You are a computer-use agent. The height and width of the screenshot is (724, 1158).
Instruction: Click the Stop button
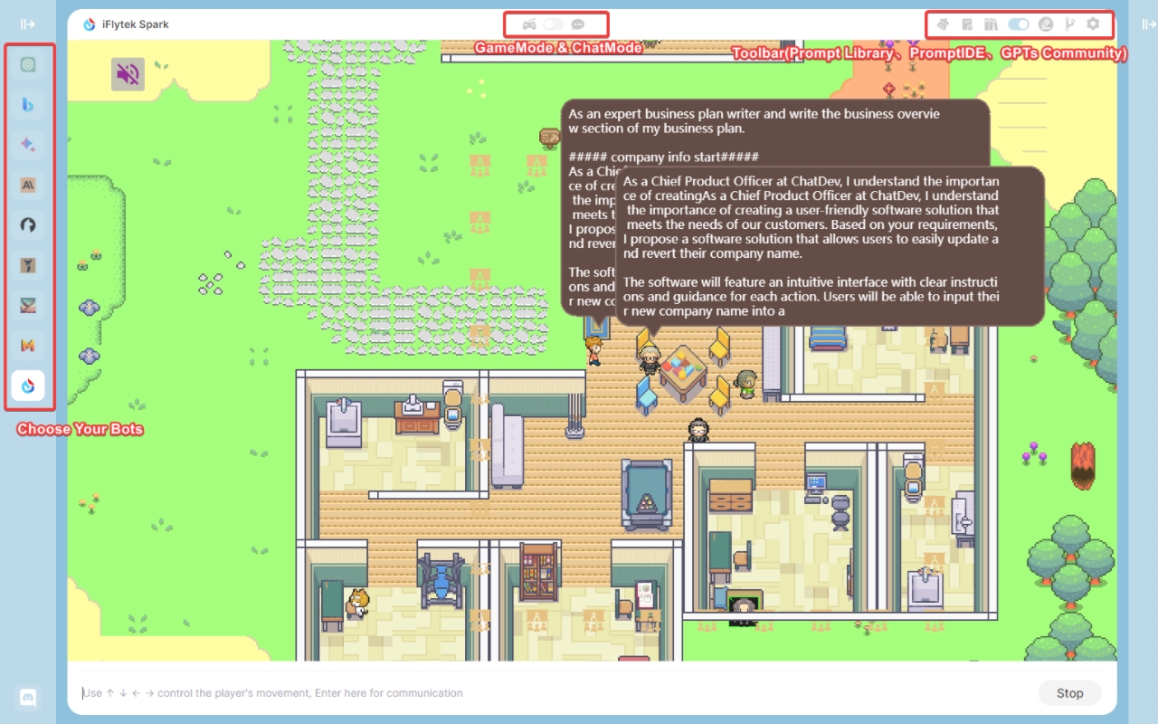1070,693
